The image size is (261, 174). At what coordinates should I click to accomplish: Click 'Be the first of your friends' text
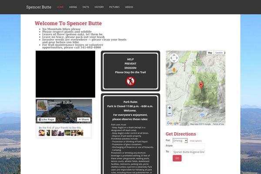(x=60, y=128)
